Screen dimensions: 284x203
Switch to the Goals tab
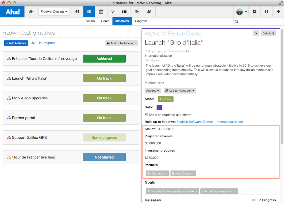(x=105, y=21)
